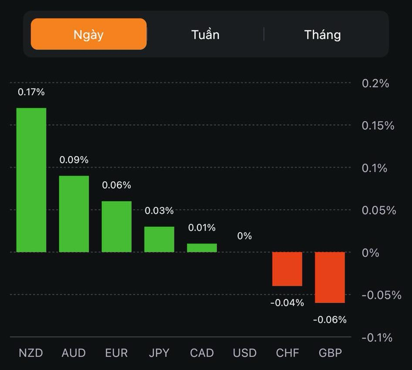Viewport: 412px width, 370px height.
Task: Select the Ngày tab
Action: 89,34
